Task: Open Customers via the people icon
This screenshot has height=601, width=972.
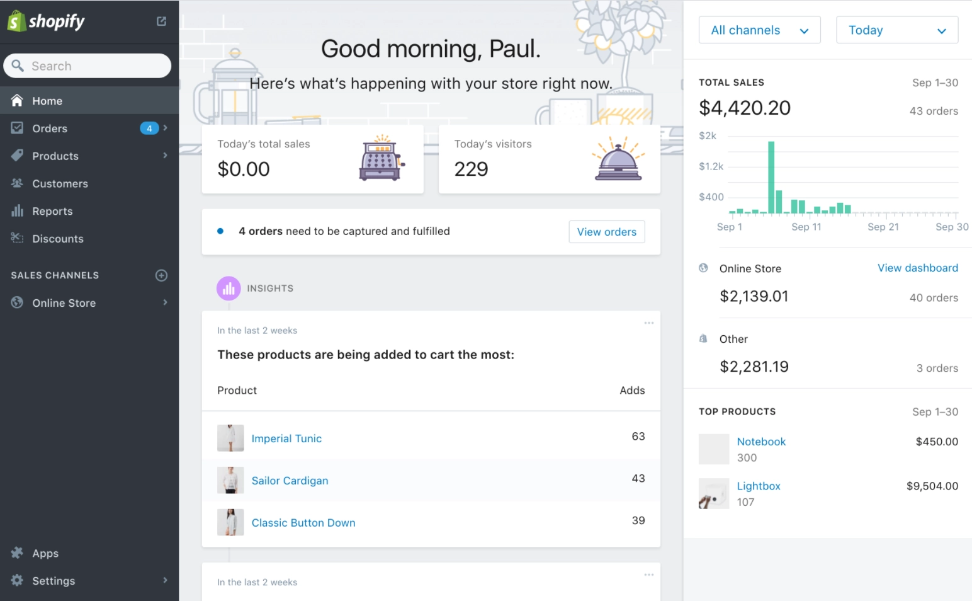Action: click(17, 183)
